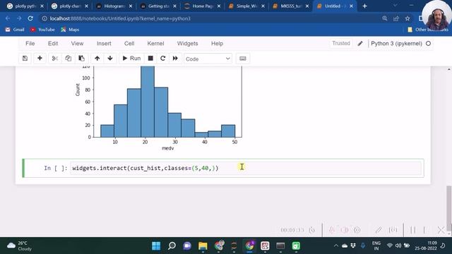Open Windows taskbar search
452x254 pixels.
(172, 246)
